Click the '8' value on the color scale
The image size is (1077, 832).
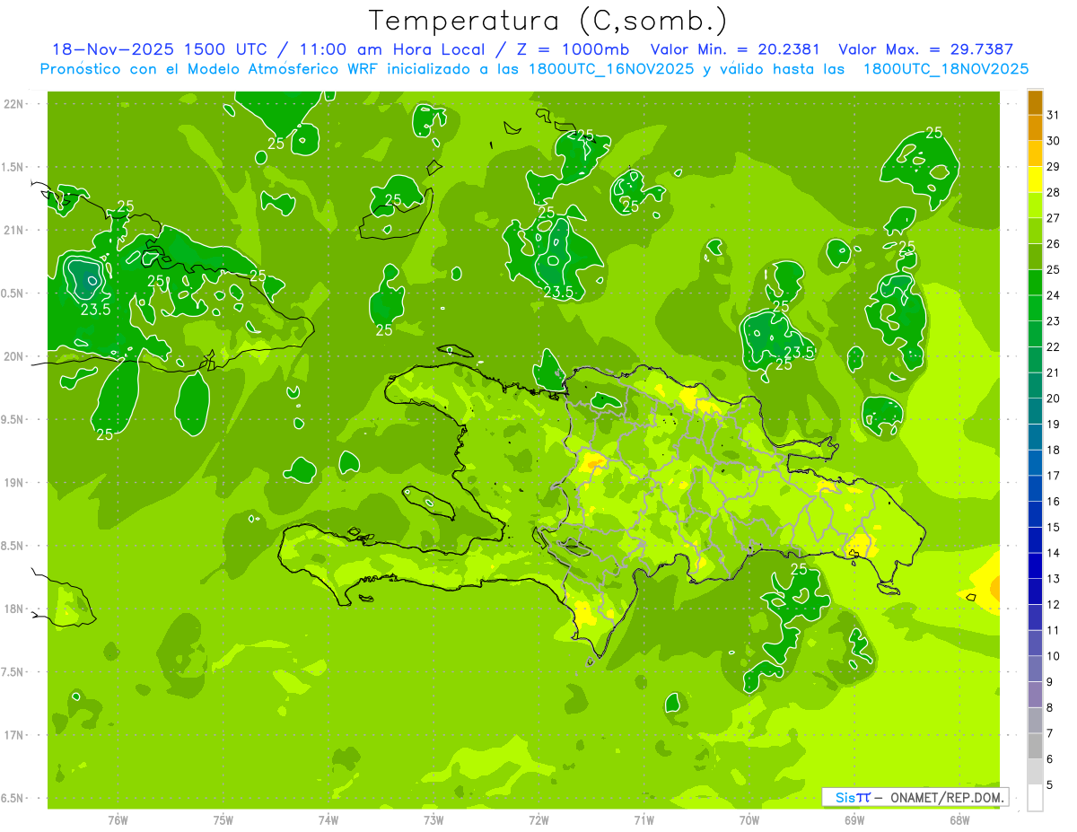pyautogui.click(x=1050, y=708)
